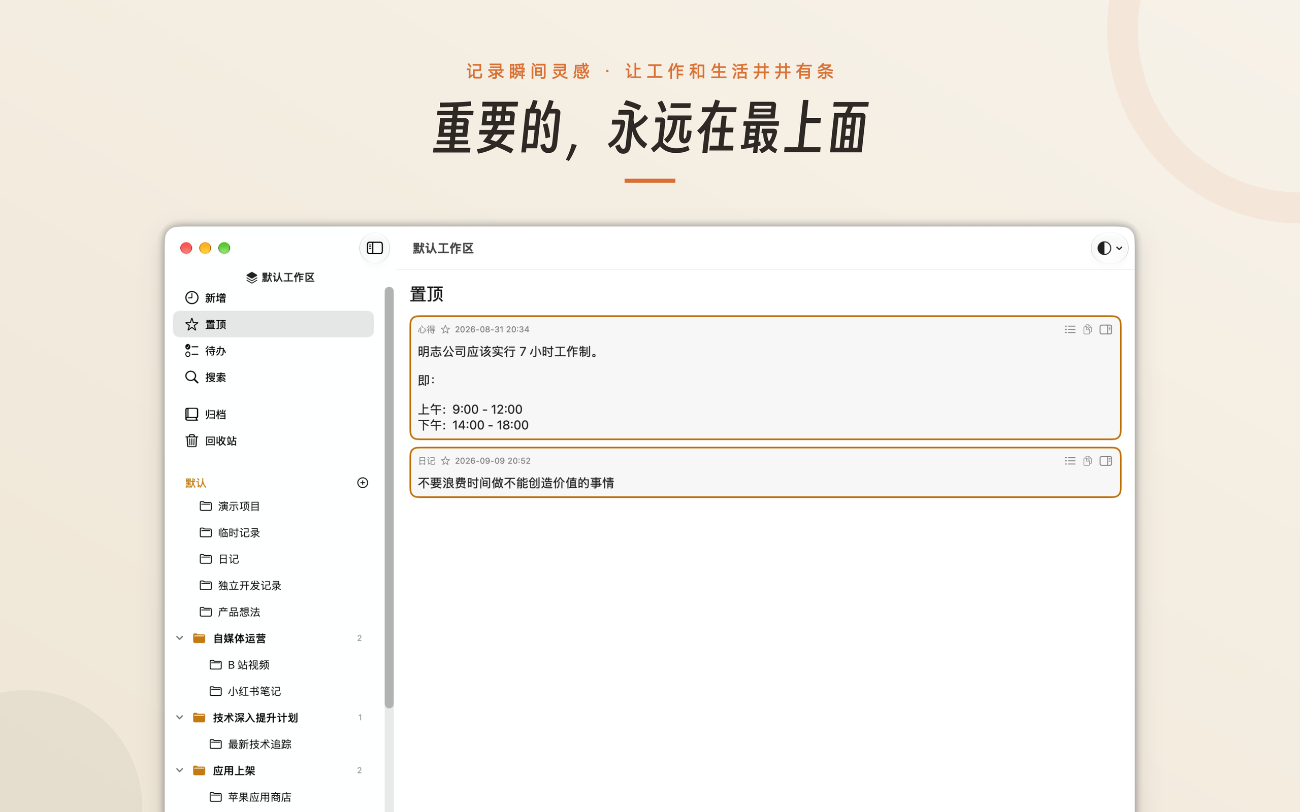Open 待办 list in sidebar

click(273, 351)
